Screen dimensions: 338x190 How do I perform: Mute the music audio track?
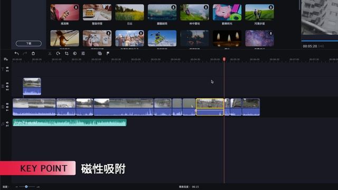tap(7, 122)
